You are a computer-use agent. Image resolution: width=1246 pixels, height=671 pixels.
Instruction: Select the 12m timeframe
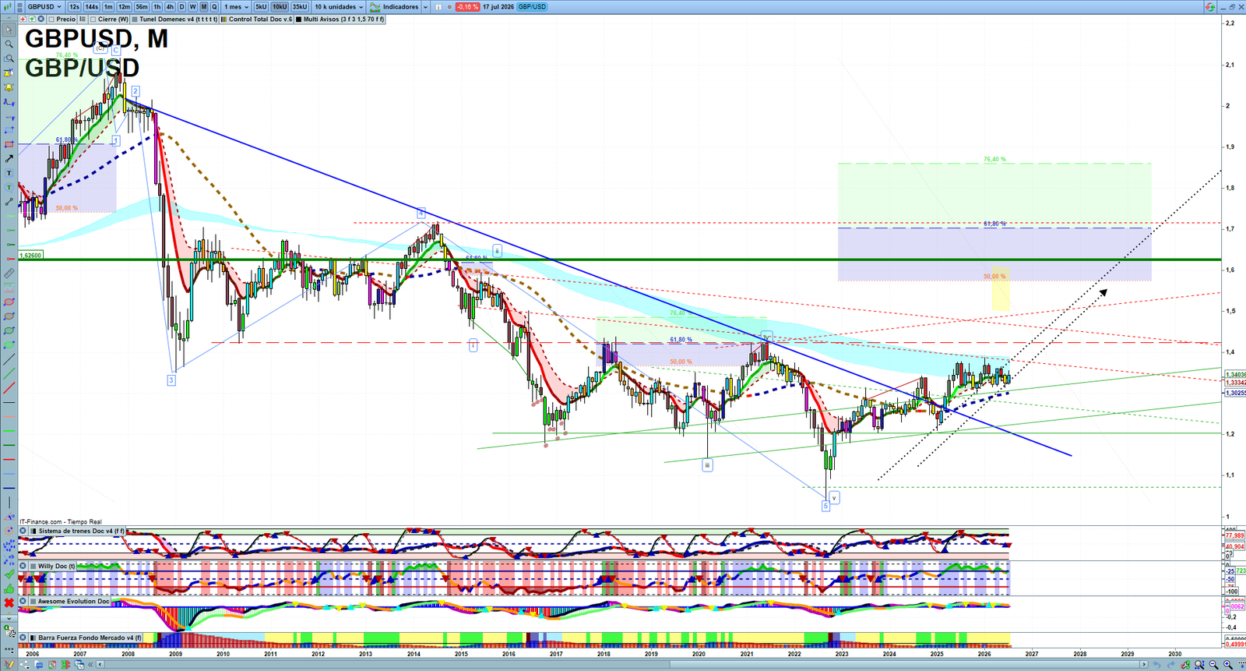[124, 6]
